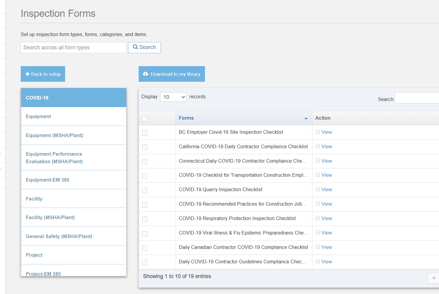Check the COVID-19 Quarry Inspection Checklist row
Screen dimensions: 439x294
pos(145,191)
